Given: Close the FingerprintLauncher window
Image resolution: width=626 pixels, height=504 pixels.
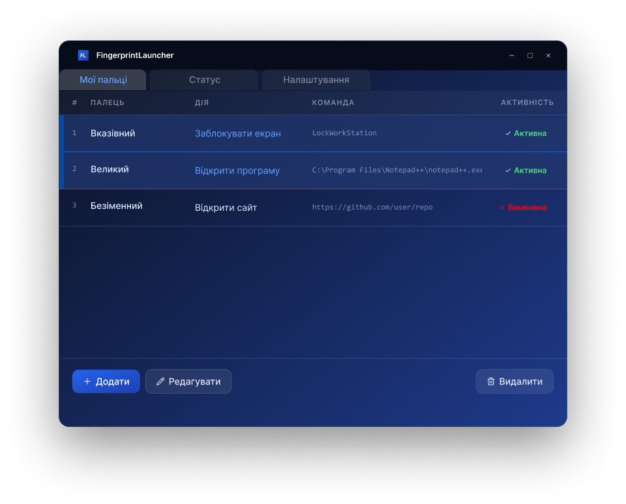Looking at the screenshot, I should pyautogui.click(x=548, y=55).
